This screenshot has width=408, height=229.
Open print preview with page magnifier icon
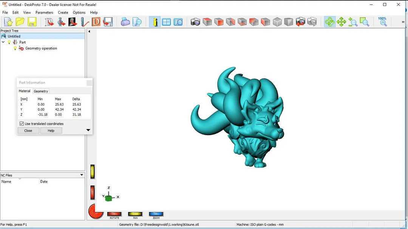[137, 22]
